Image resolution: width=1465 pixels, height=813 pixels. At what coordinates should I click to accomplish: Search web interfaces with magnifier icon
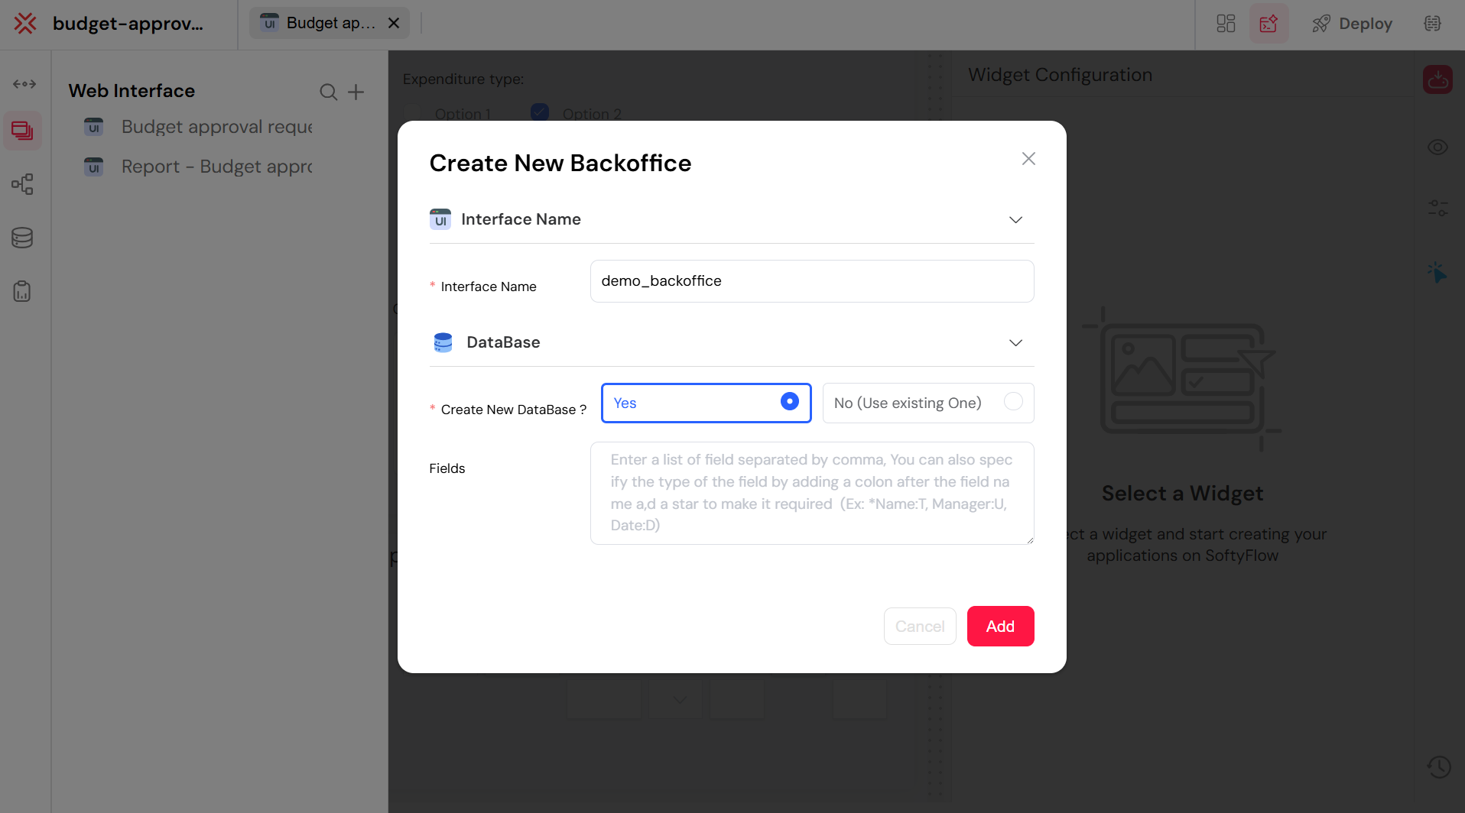click(x=328, y=92)
